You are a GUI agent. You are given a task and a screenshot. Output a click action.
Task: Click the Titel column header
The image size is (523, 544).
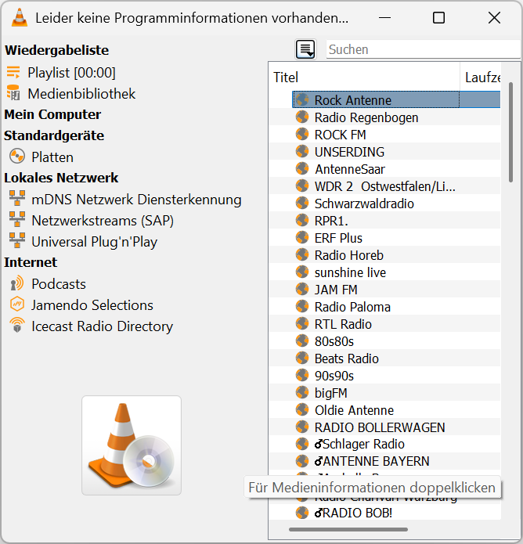(x=365, y=77)
